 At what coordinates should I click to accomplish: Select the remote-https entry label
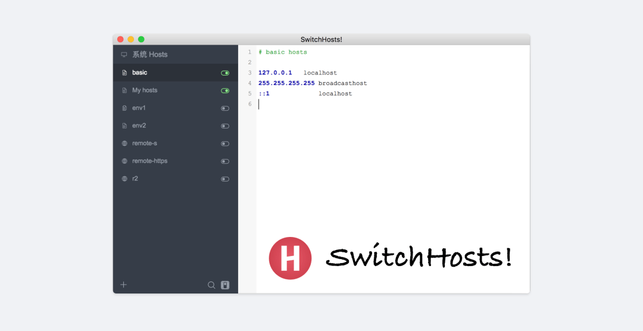tap(149, 161)
